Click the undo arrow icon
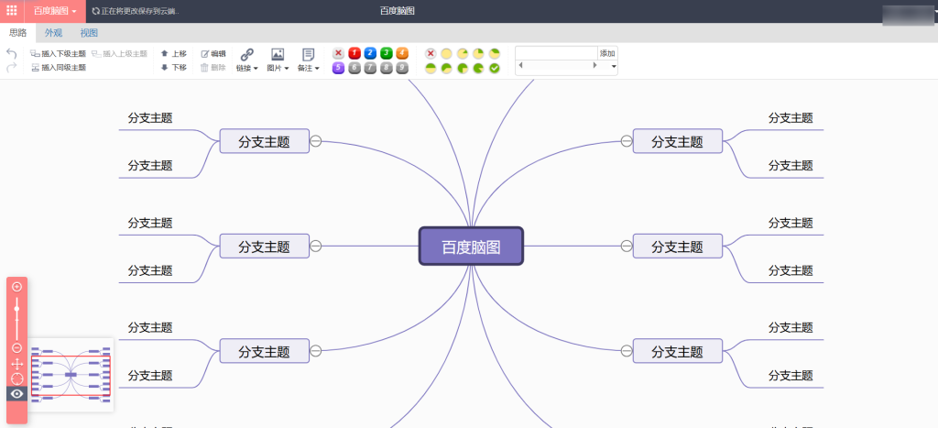 click(11, 53)
